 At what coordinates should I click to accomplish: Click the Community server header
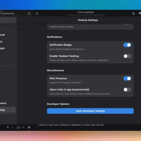7,13
